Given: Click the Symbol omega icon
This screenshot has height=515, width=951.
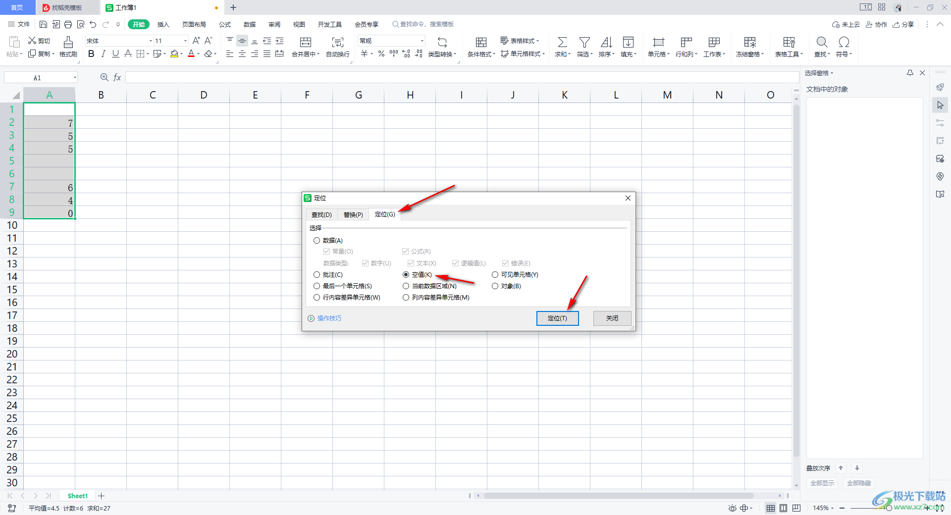Looking at the screenshot, I should click(844, 42).
